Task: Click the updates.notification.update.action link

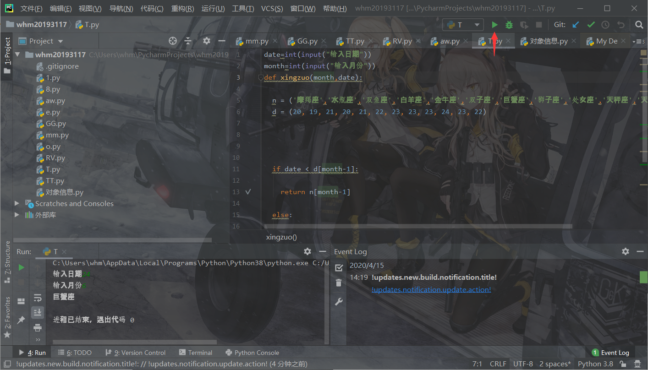Action: coord(431,289)
